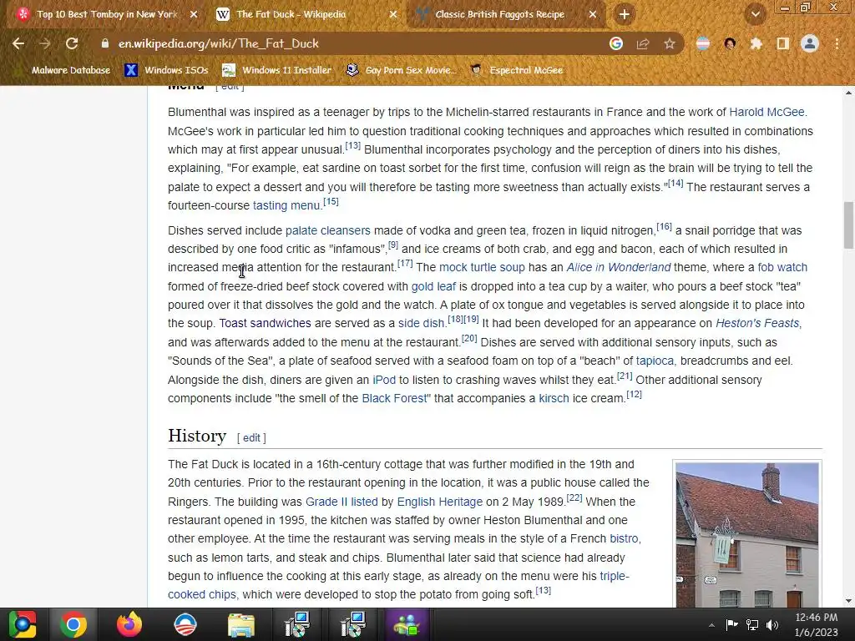855x641 pixels.
Task: Close The Fat Duck Wikipedia tab
Action: tap(393, 15)
